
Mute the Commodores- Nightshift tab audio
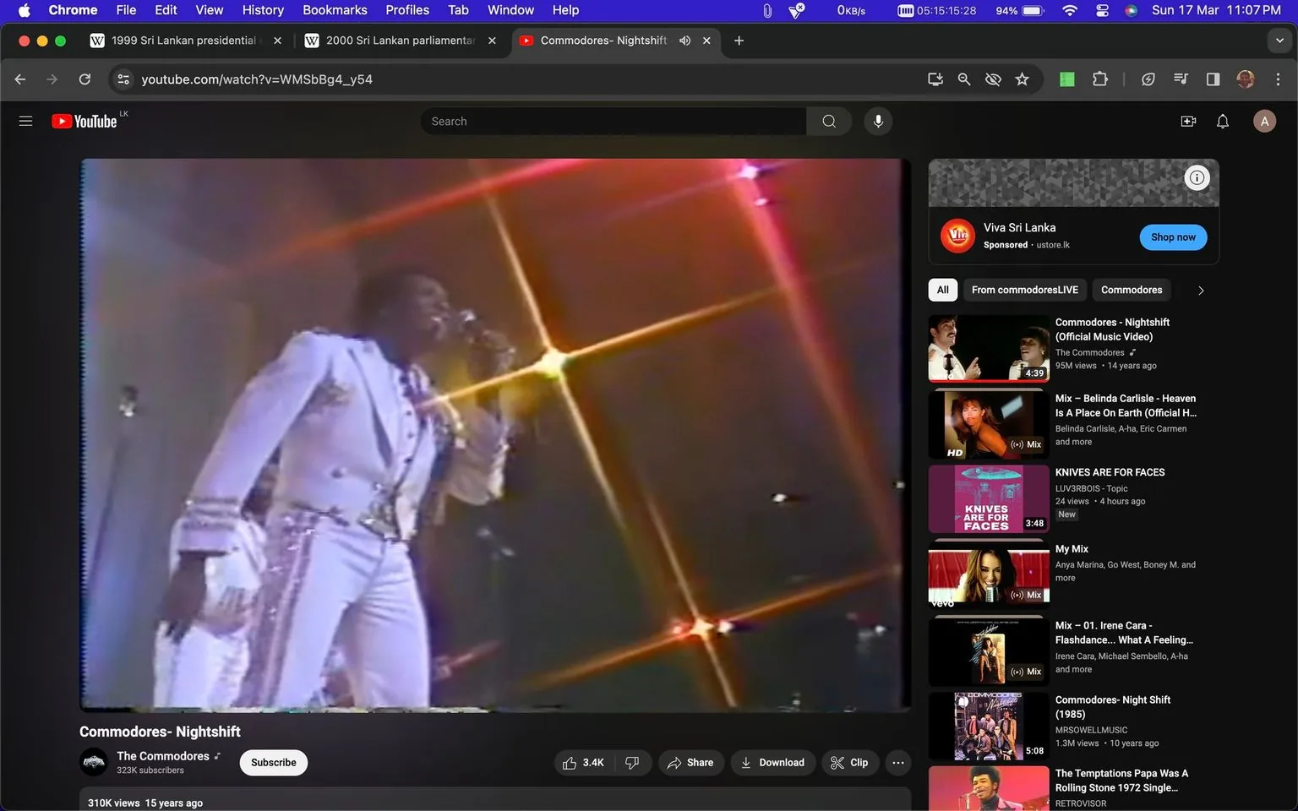pyautogui.click(x=684, y=40)
